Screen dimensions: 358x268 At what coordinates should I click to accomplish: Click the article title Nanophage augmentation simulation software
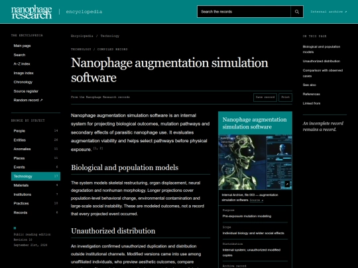170,70
